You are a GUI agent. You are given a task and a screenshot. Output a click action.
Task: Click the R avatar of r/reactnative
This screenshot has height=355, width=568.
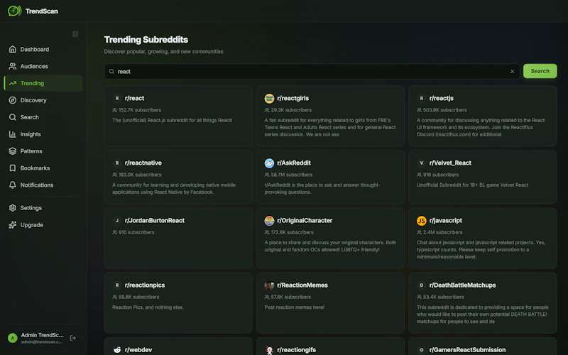click(x=117, y=163)
